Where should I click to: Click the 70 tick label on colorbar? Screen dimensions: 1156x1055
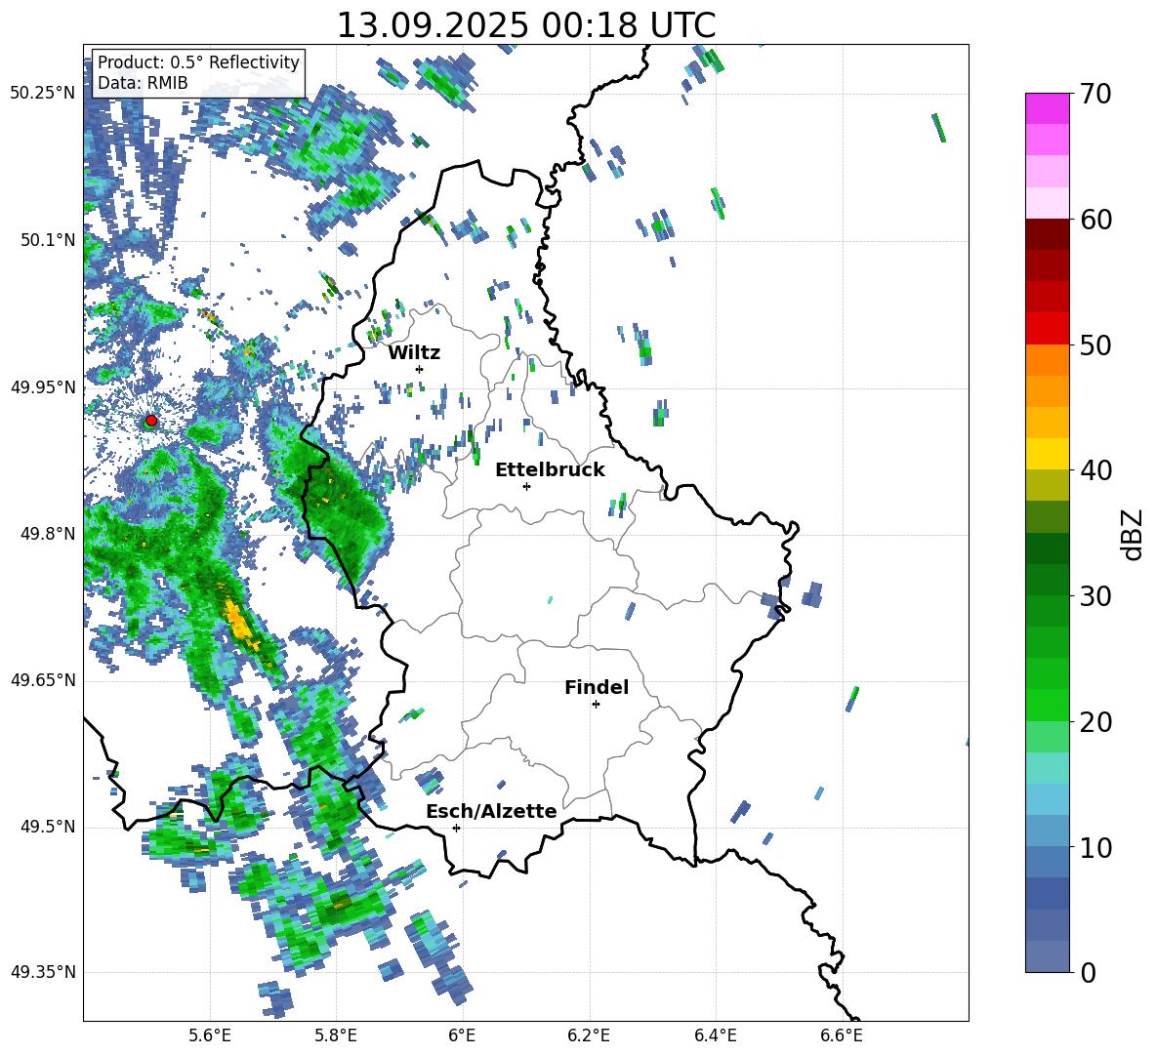tap(1095, 95)
